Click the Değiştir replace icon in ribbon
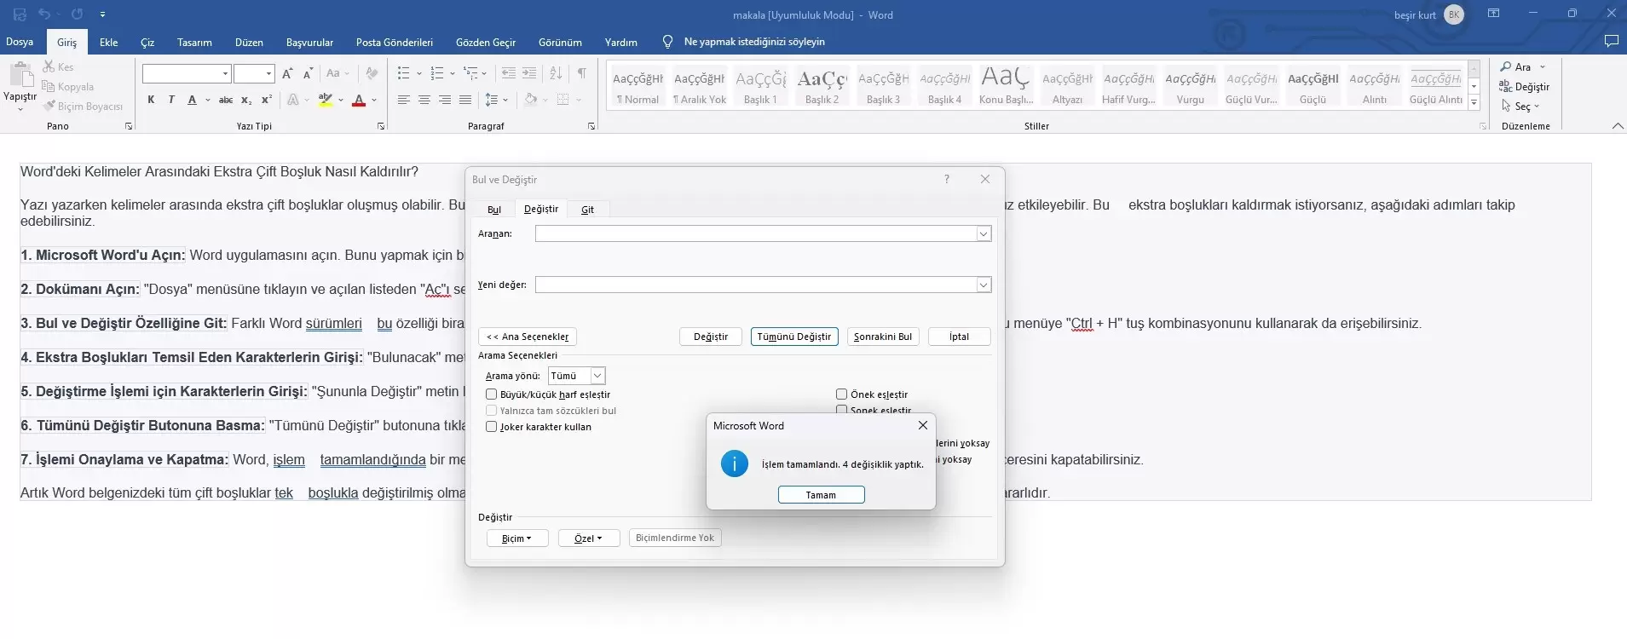1627x639 pixels. 1506,86
